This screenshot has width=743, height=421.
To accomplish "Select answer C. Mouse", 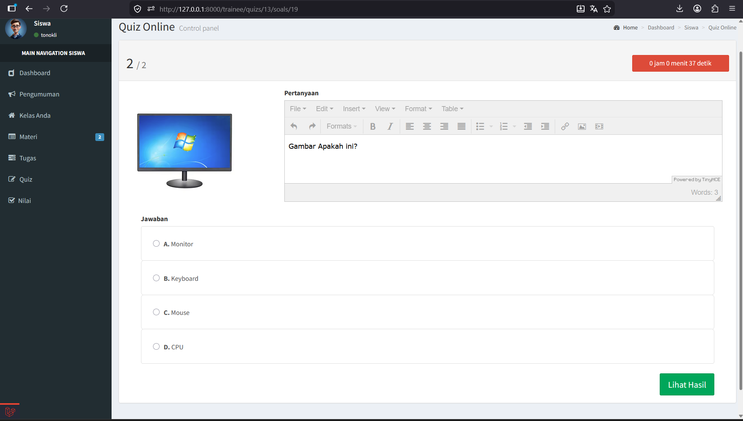I will click(156, 312).
